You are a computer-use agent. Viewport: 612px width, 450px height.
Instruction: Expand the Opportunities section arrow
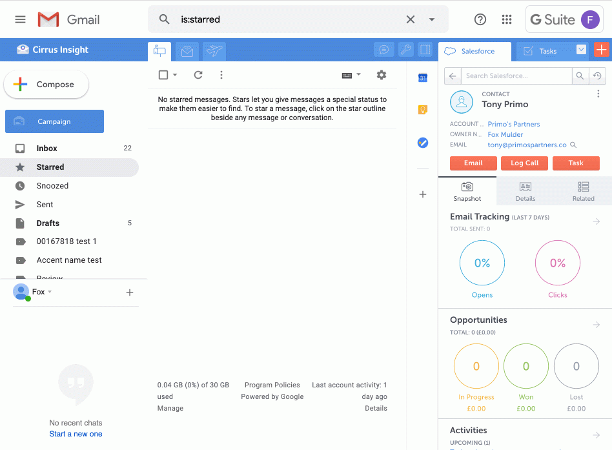[597, 325]
